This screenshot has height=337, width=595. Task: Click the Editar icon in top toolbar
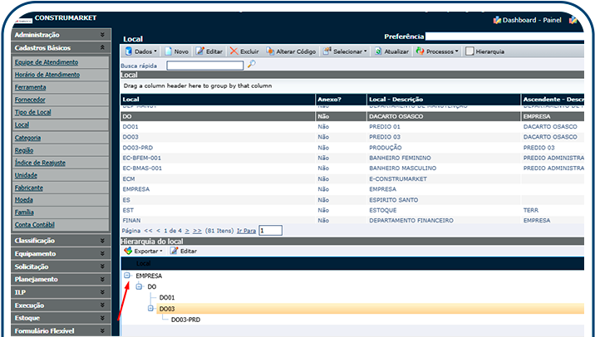199,51
